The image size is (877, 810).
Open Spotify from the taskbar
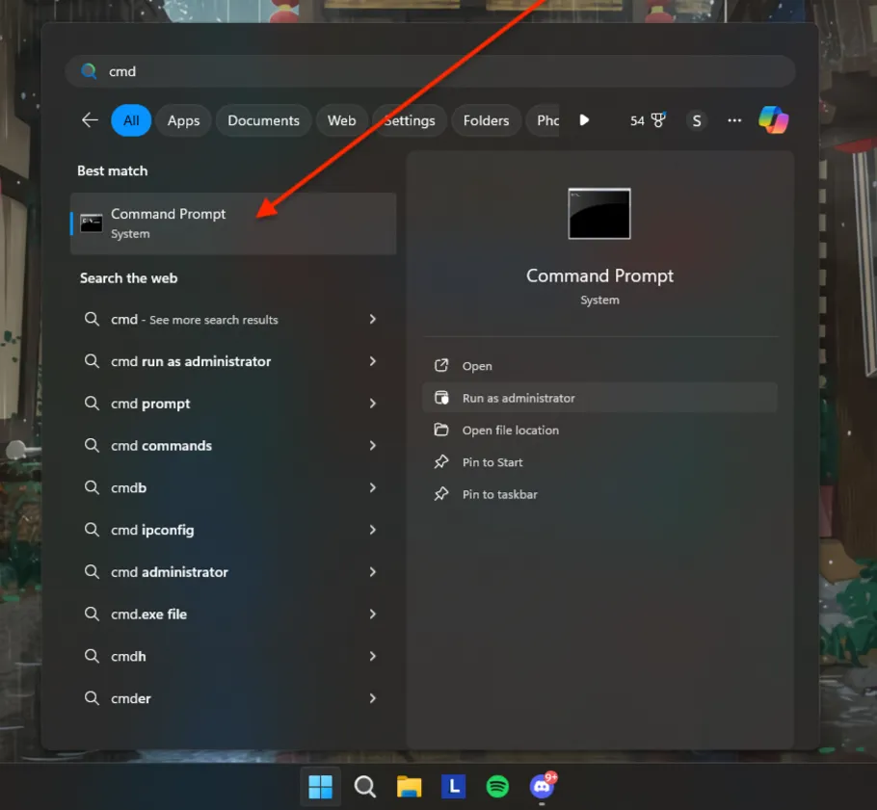point(497,787)
